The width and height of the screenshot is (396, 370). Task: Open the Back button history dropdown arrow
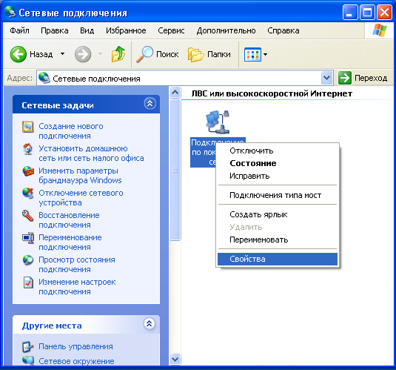pyautogui.click(x=62, y=54)
